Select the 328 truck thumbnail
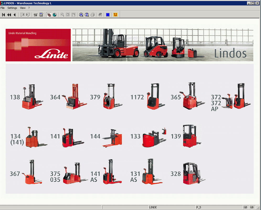Viewport: 261px width, 210px height. pyautogui.click(x=194, y=174)
